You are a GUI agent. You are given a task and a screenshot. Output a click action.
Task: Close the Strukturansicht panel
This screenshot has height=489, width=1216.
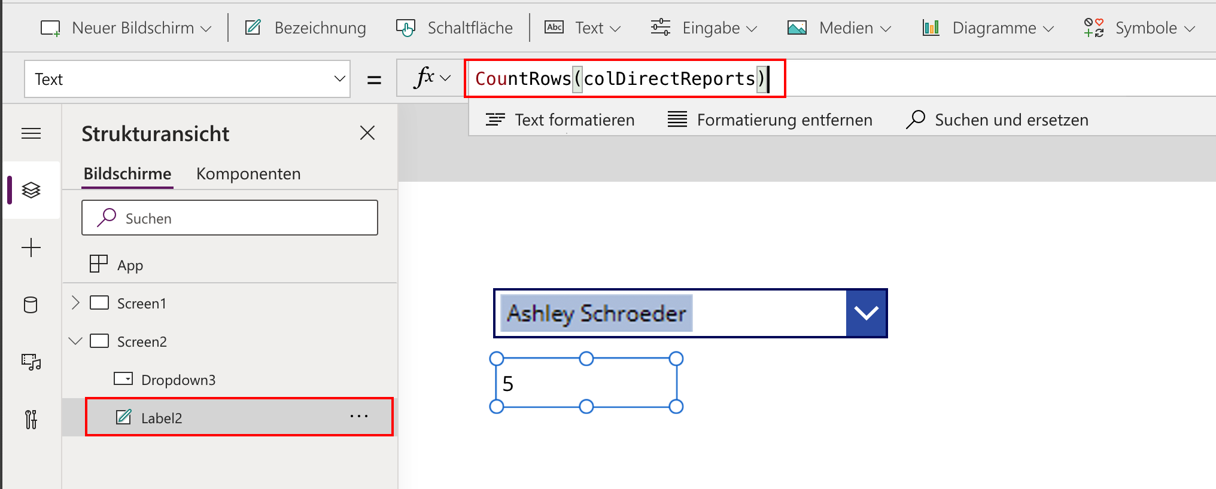[x=367, y=133]
